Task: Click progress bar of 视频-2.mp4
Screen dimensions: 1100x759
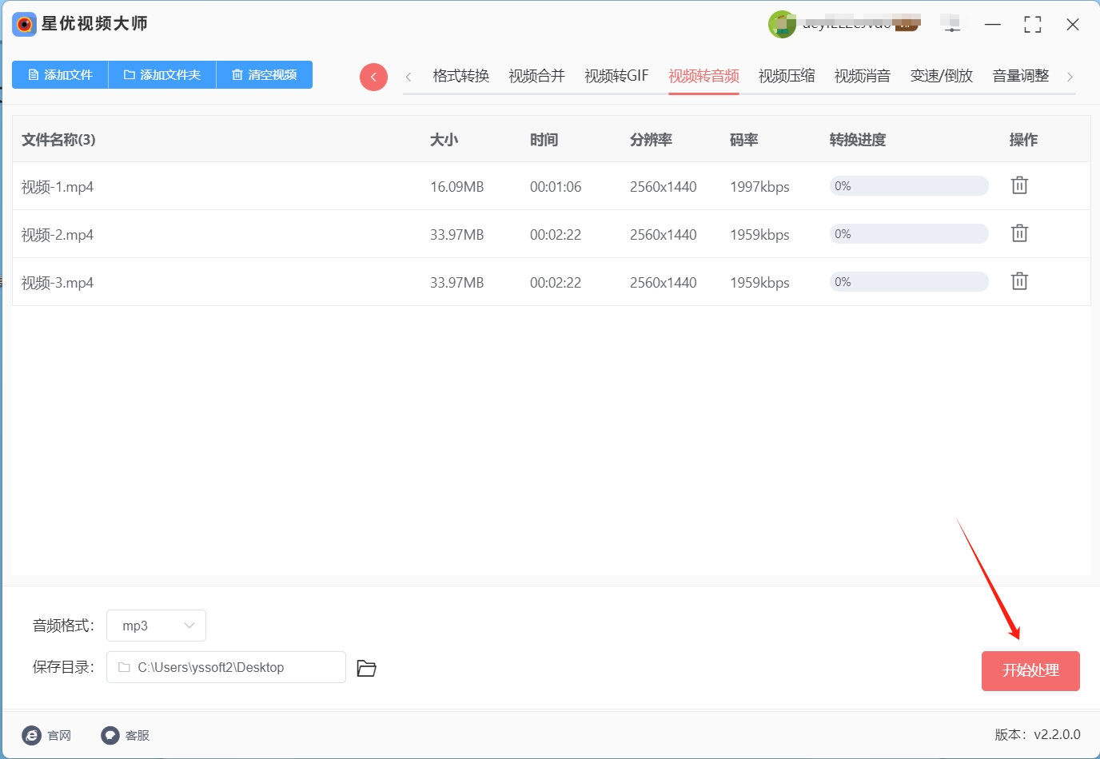Action: click(x=909, y=234)
